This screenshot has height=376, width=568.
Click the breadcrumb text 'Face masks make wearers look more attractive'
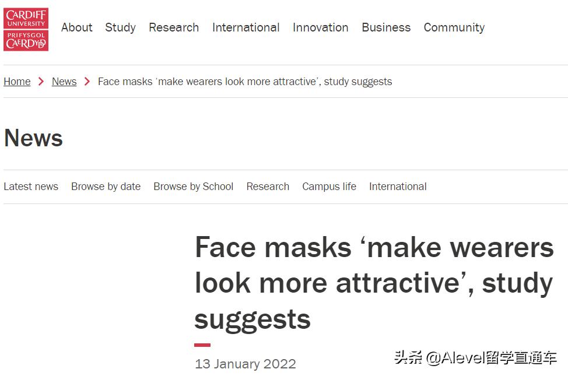coord(245,82)
